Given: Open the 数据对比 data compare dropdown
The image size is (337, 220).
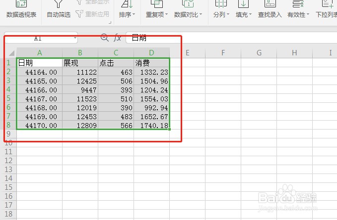Looking at the screenshot, I should [x=188, y=9].
